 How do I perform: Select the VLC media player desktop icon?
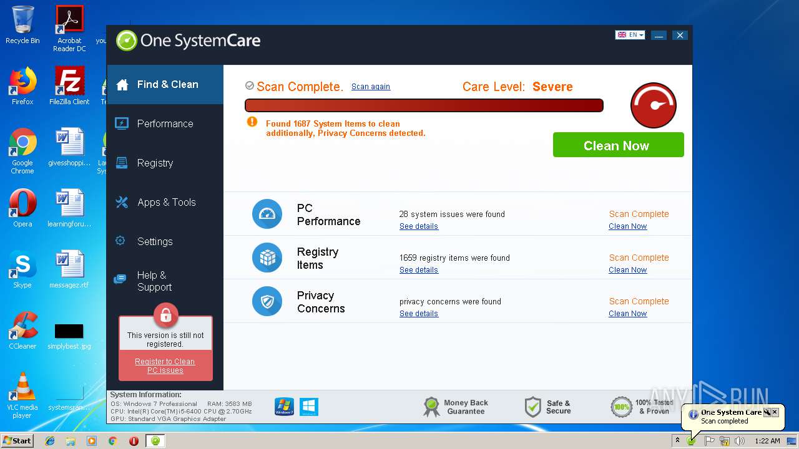22,395
